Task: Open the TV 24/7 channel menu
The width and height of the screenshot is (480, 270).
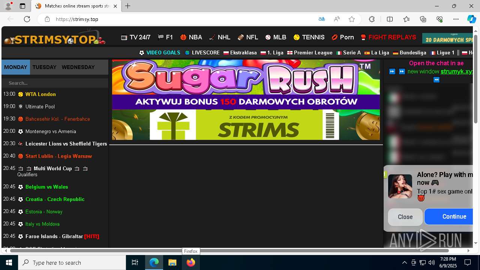Action: (135, 37)
